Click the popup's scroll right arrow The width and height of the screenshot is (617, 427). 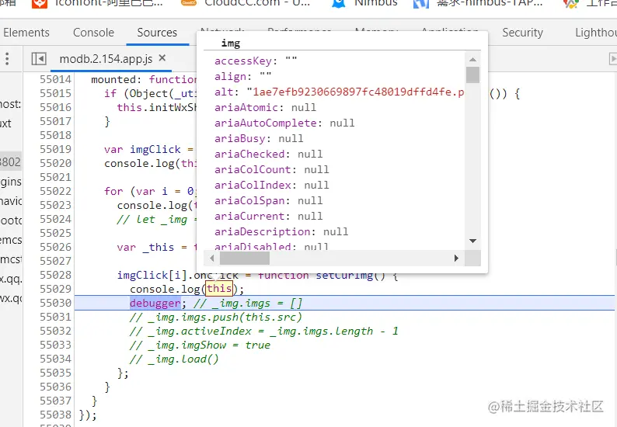coord(456,259)
